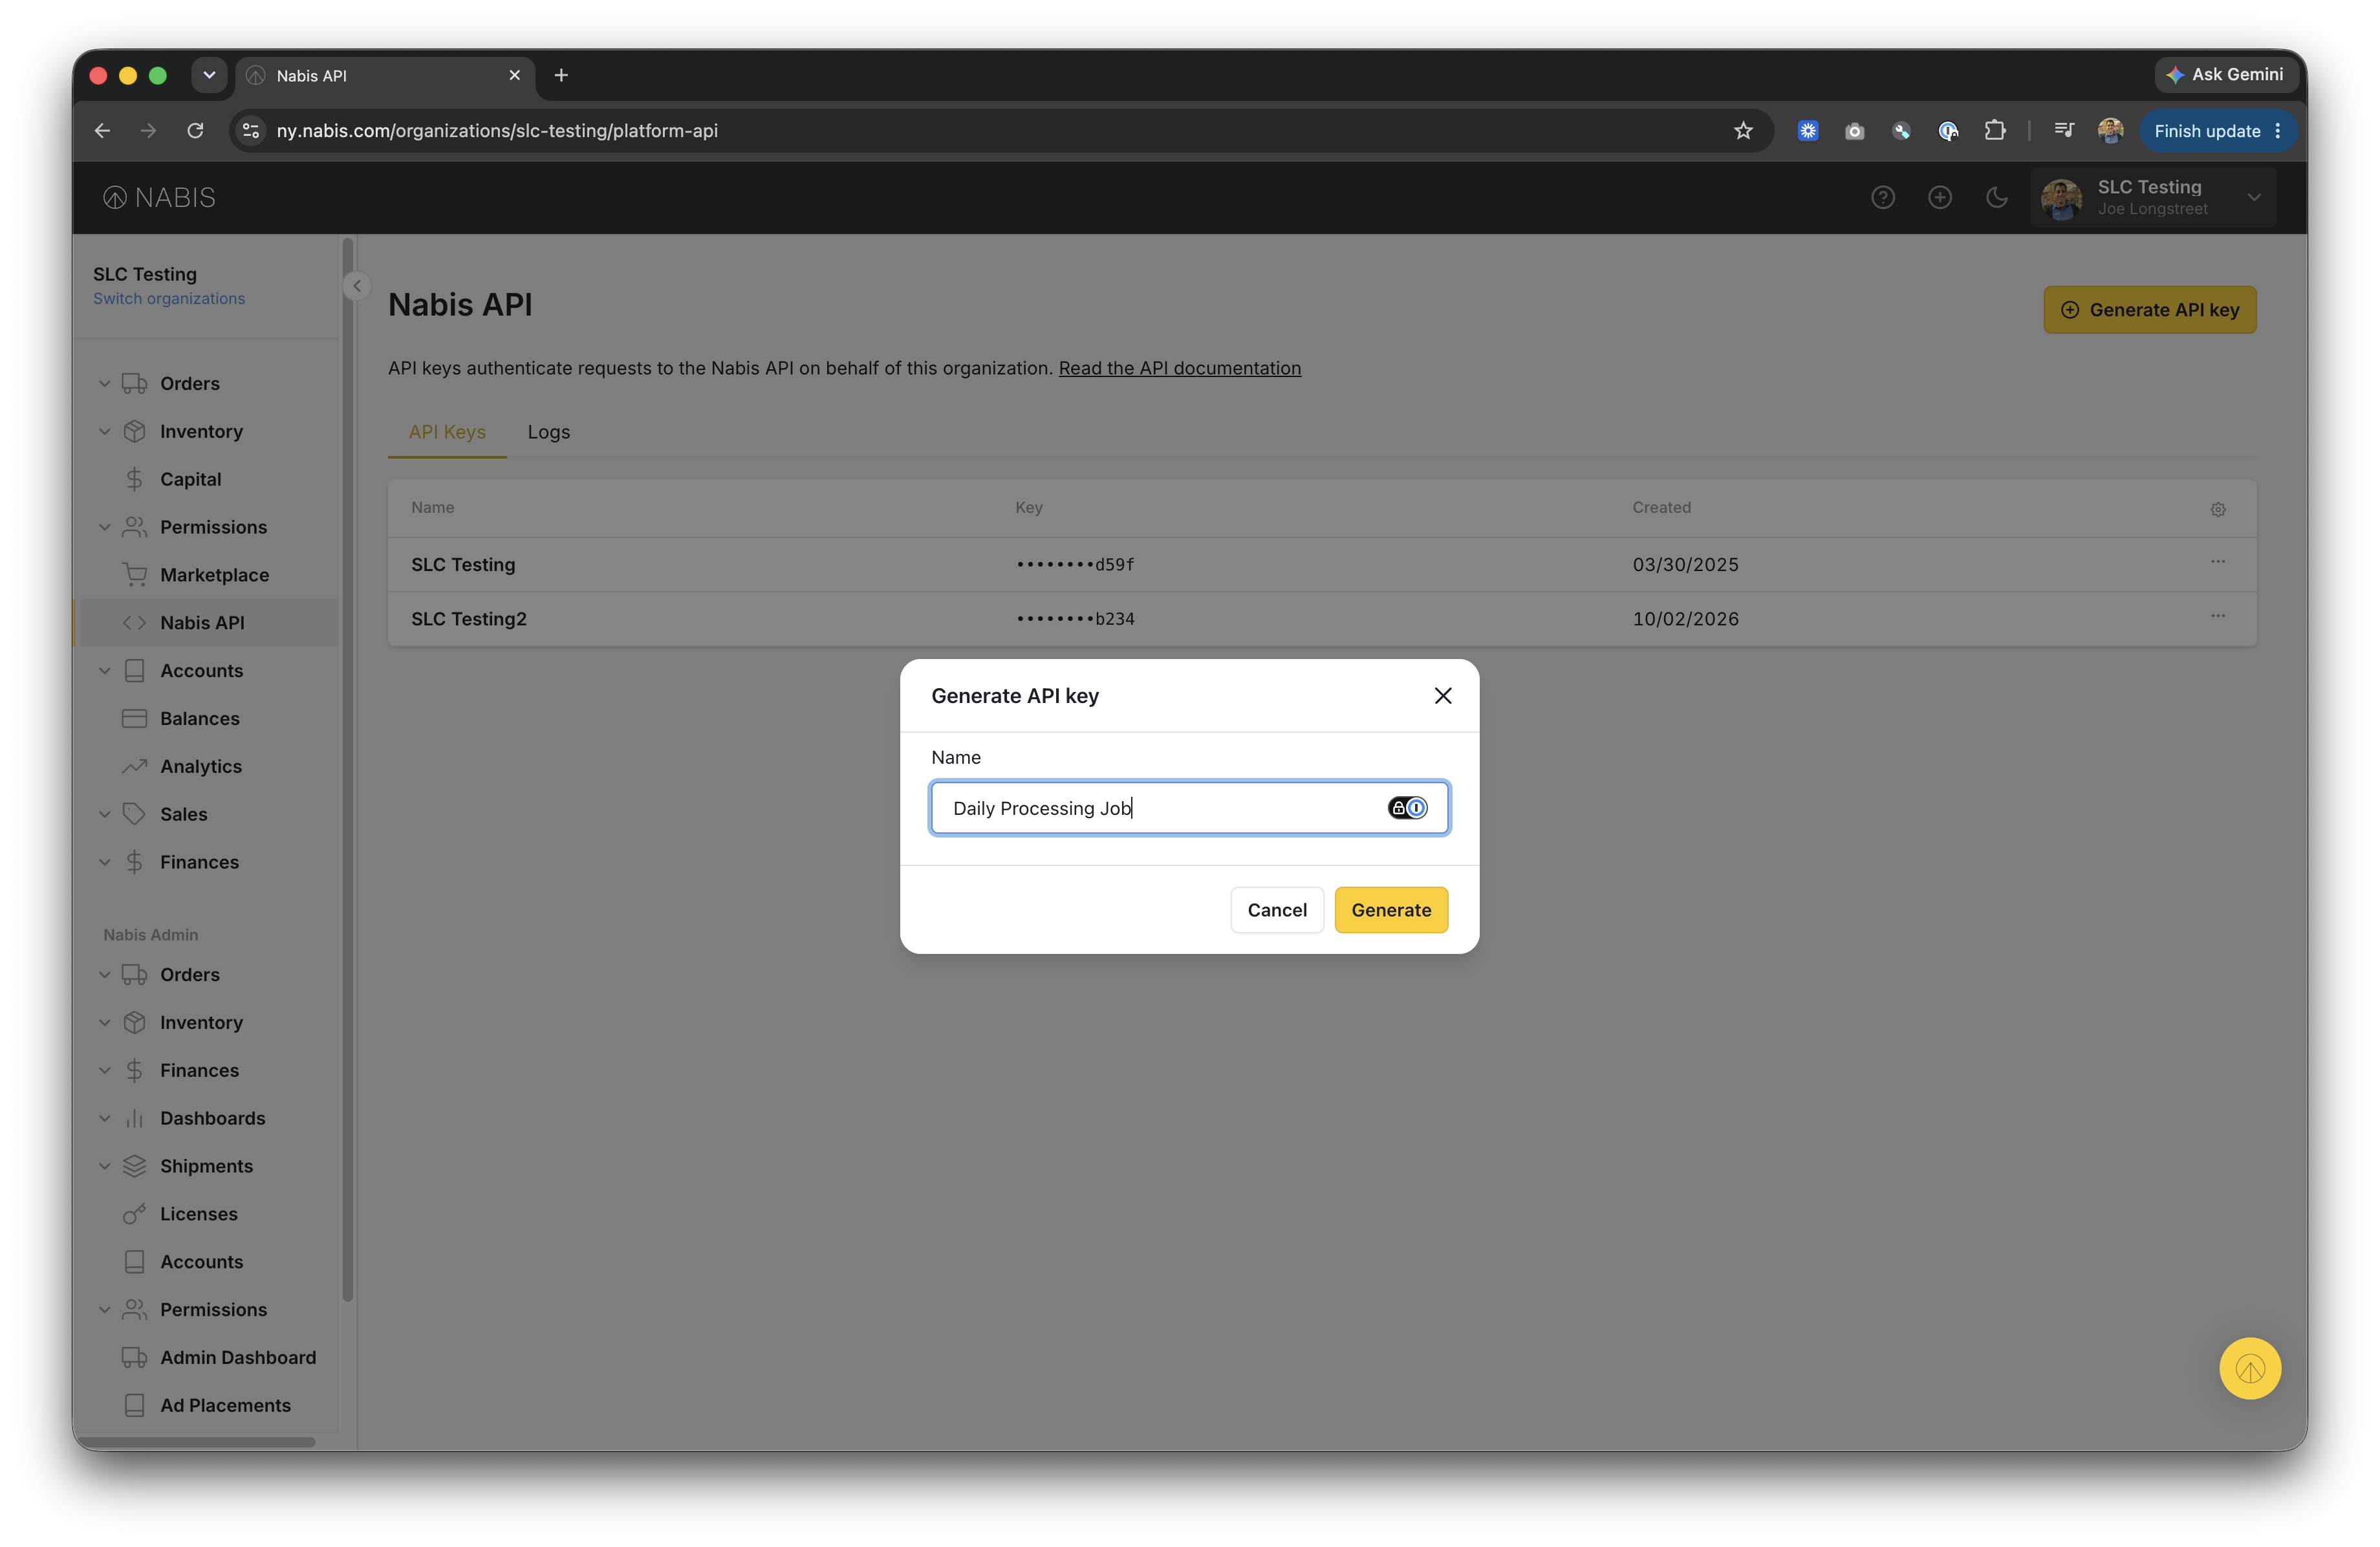Open more options for SLC Testing key row

pyautogui.click(x=2217, y=562)
